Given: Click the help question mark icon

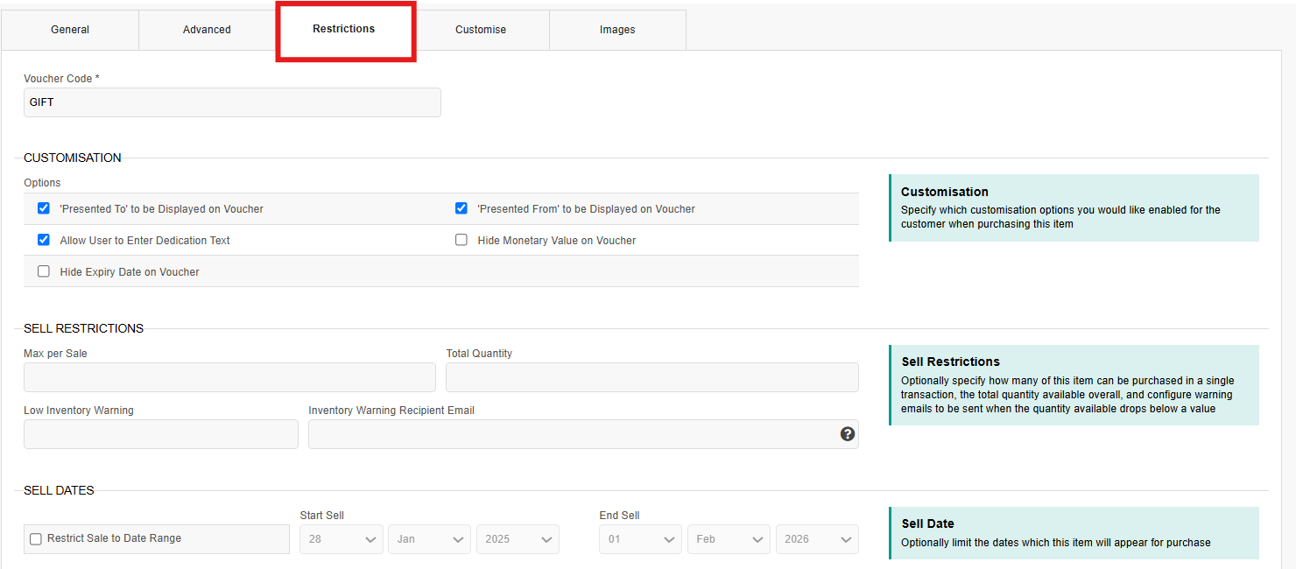Looking at the screenshot, I should click(848, 433).
